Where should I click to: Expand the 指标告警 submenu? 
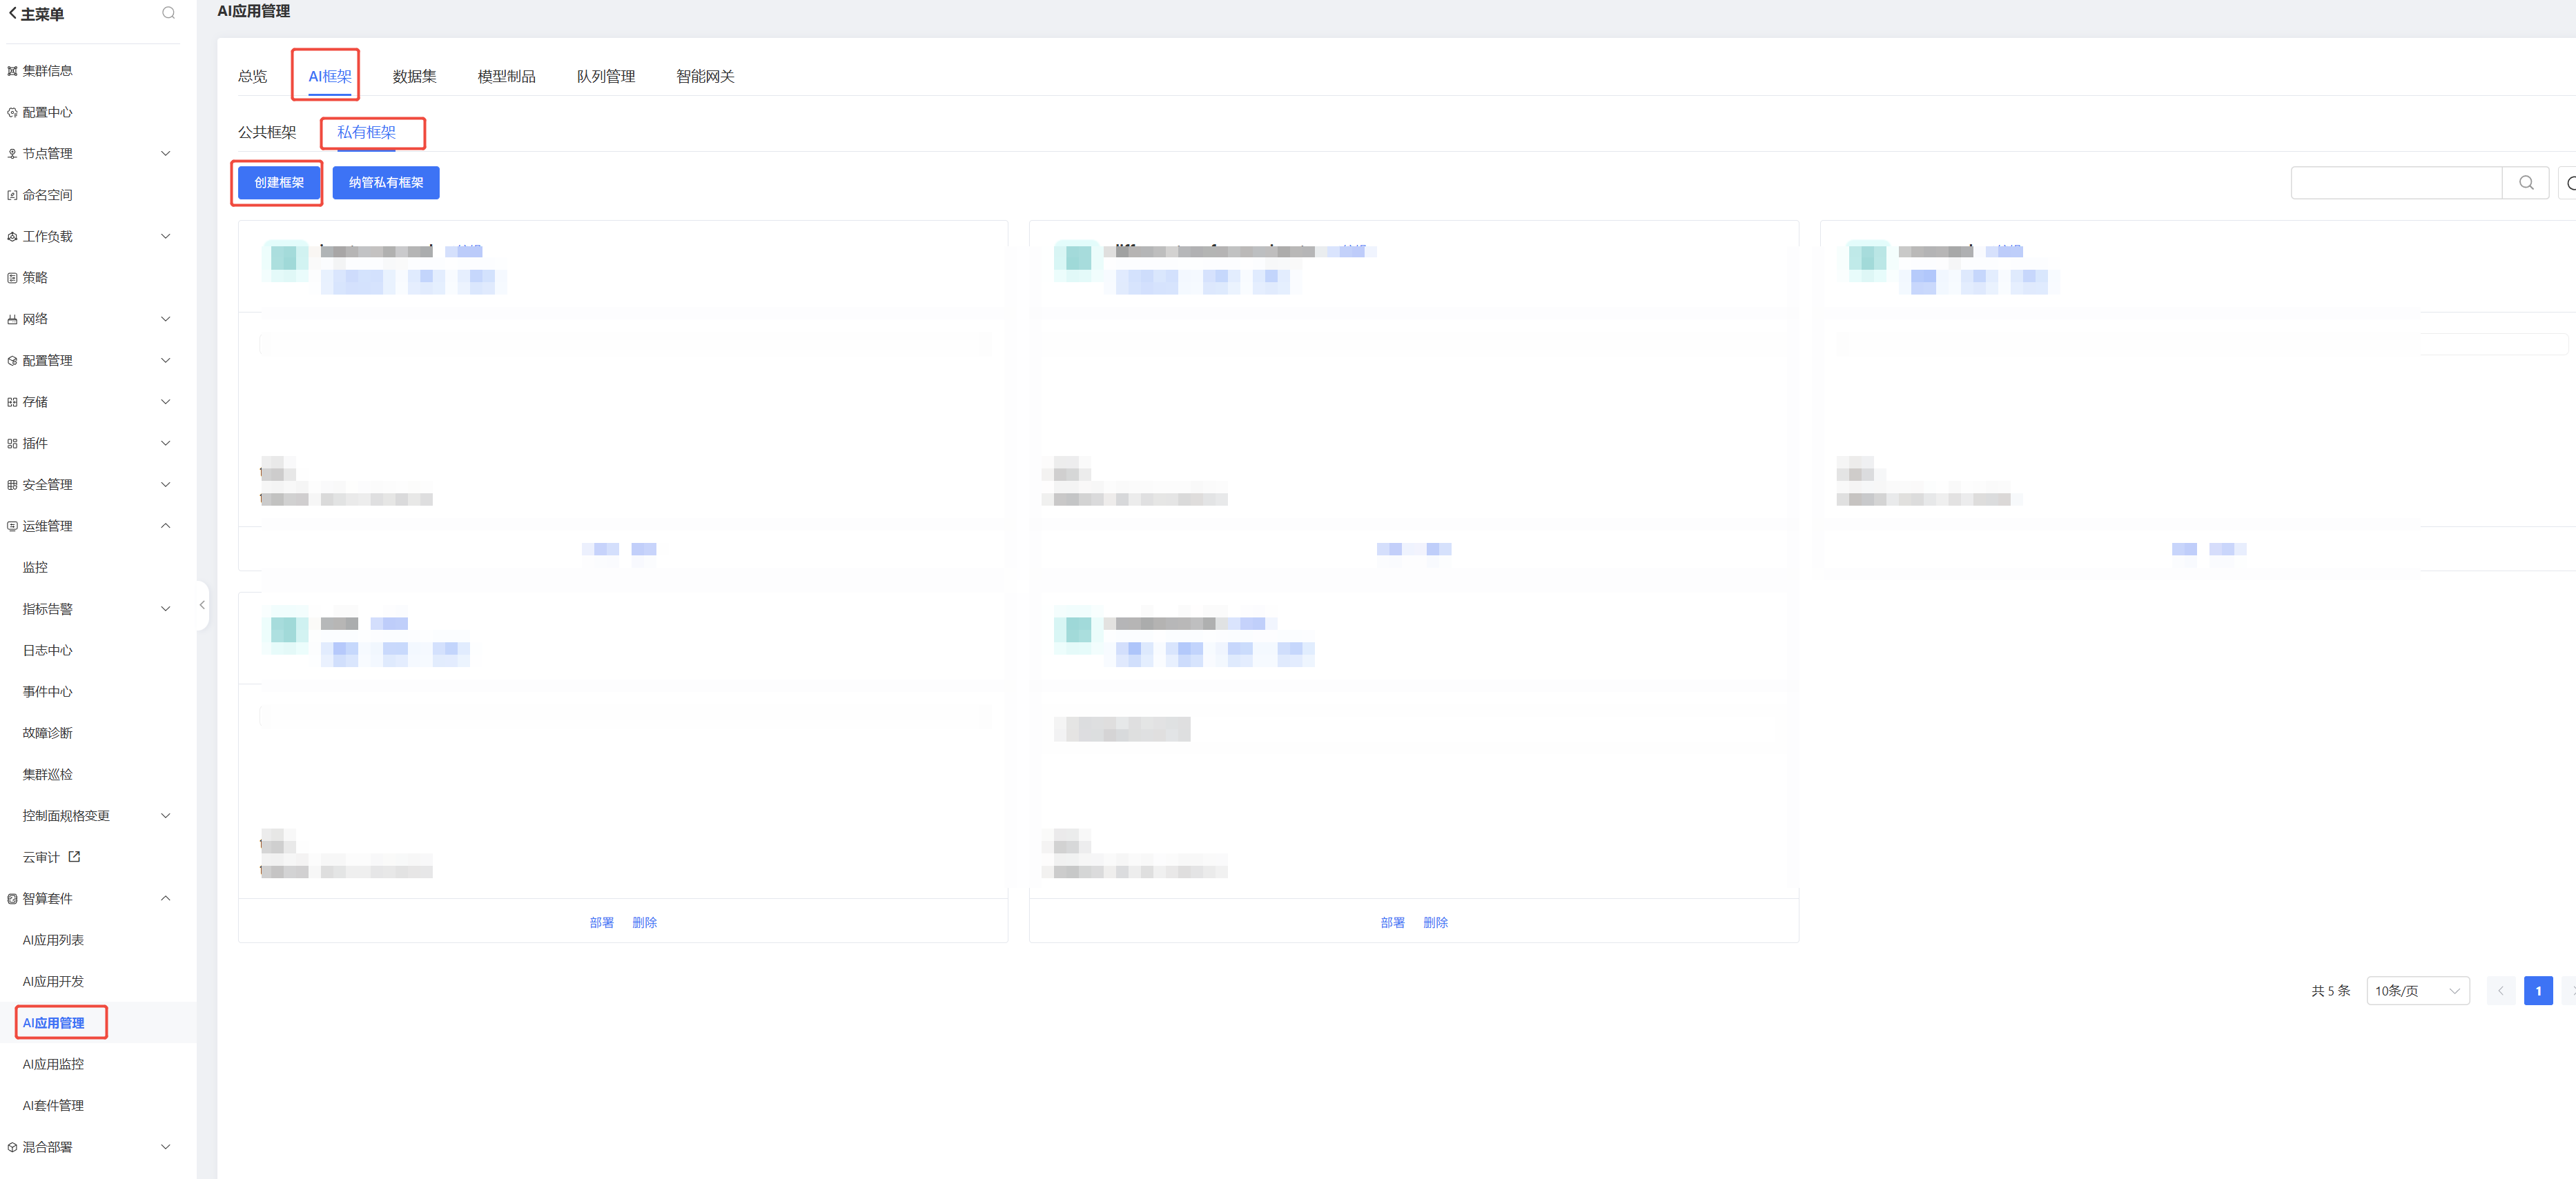166,608
